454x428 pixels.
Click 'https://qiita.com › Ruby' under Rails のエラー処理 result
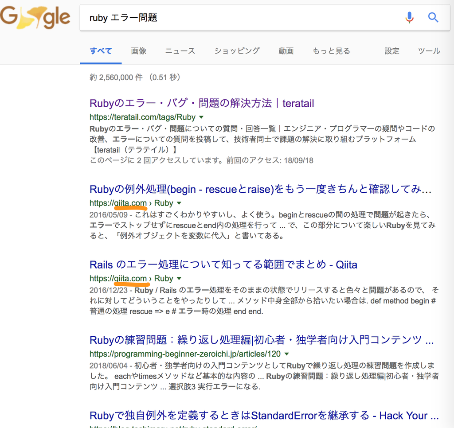click(x=131, y=278)
